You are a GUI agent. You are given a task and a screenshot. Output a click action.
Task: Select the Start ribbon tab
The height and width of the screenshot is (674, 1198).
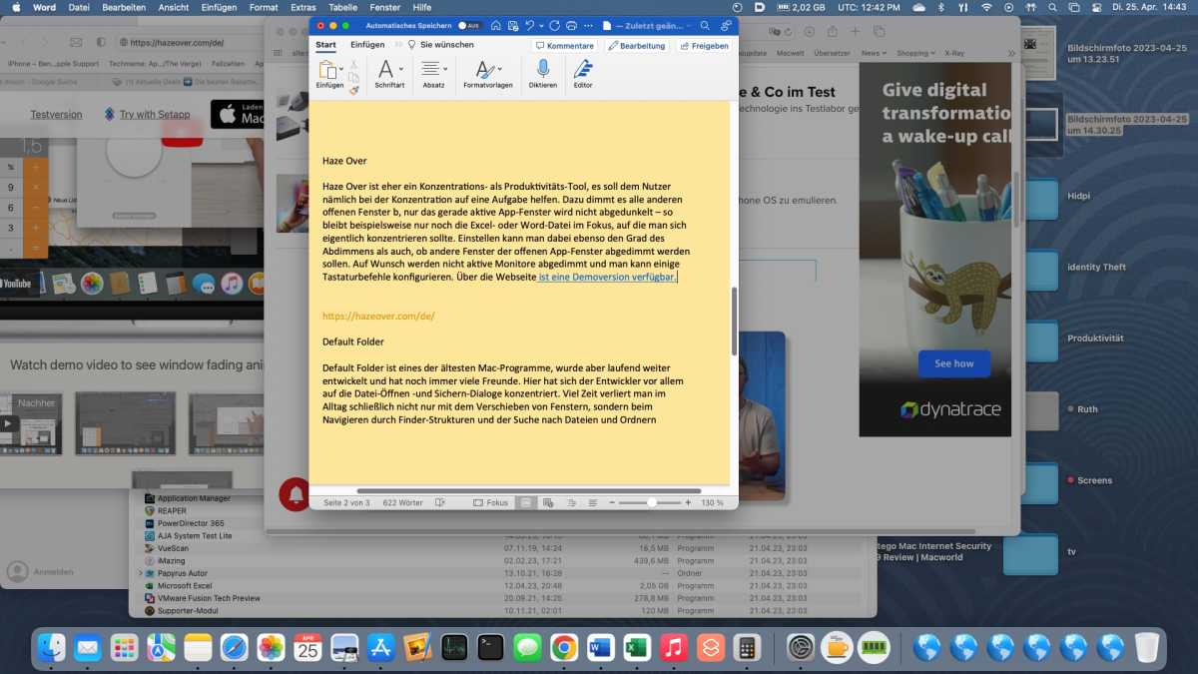click(x=325, y=45)
